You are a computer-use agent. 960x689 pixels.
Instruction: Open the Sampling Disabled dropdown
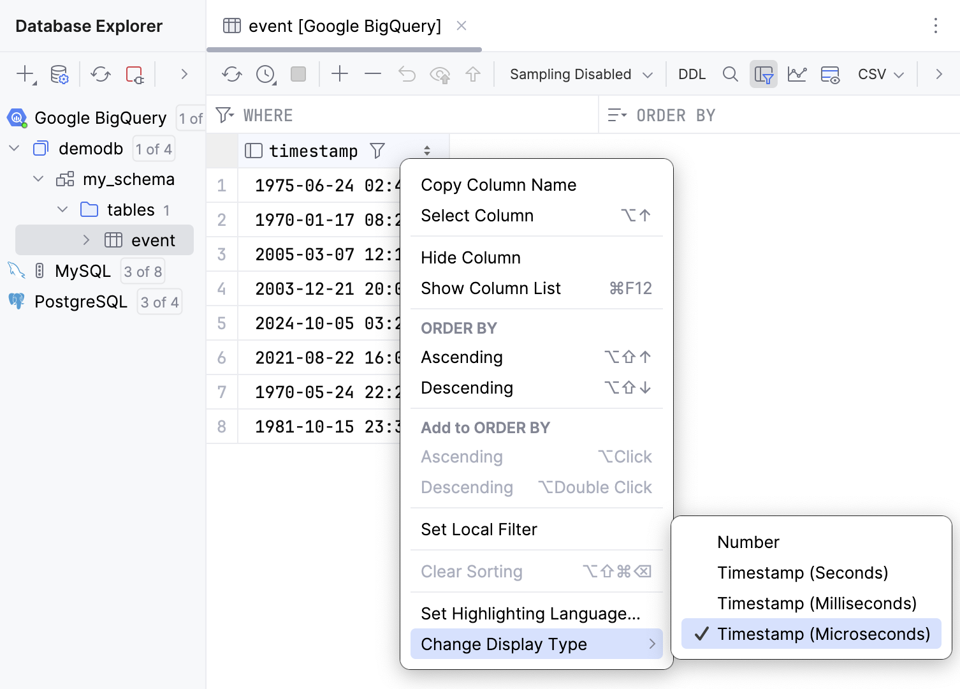[x=581, y=75]
